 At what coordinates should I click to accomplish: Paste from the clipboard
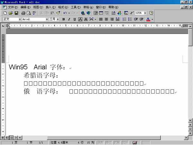pos(52,13)
